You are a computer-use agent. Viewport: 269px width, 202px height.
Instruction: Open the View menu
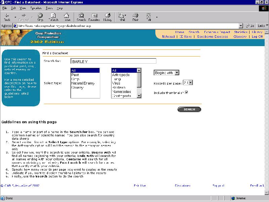(23, 8)
